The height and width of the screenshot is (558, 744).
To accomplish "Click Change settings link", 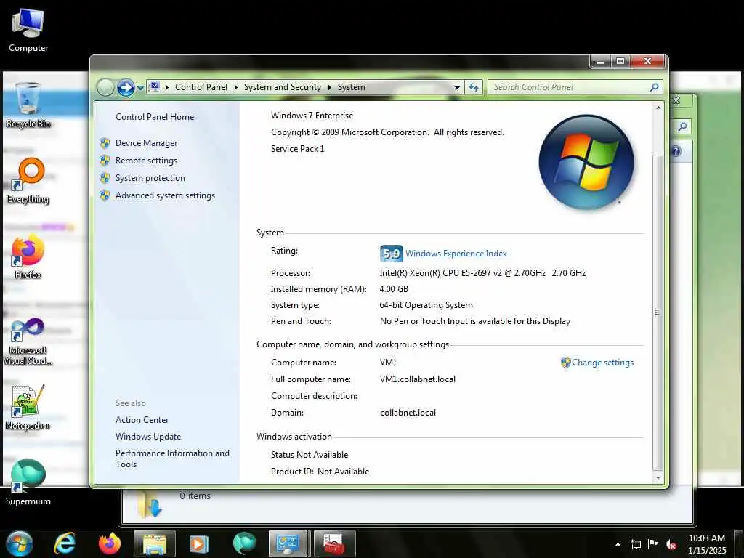I will [602, 363].
